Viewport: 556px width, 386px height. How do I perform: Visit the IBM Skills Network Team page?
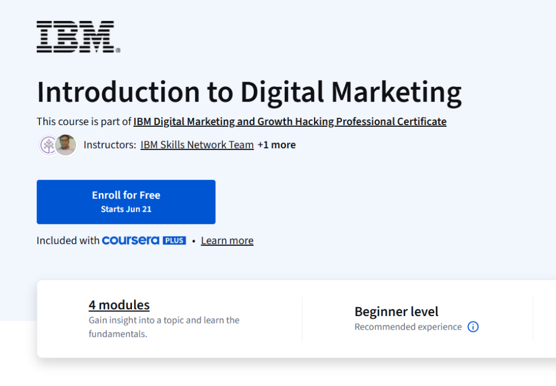pos(196,145)
